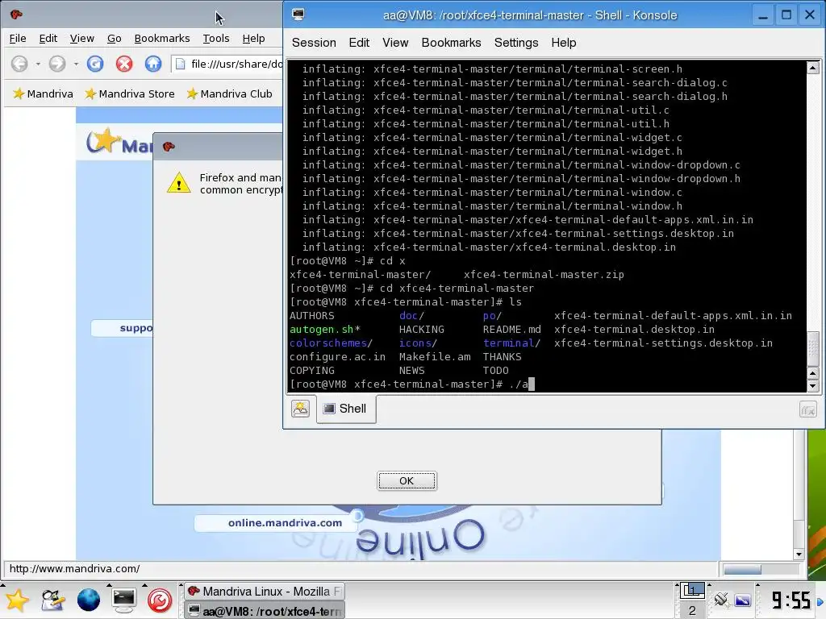The width and height of the screenshot is (826, 619).
Task: Click Konsole scrollbar down arrow at bottom
Action: [813, 386]
